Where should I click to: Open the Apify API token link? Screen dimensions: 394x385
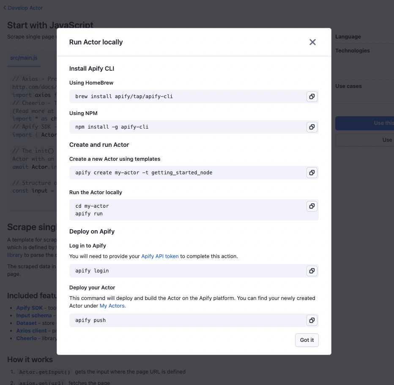tap(160, 256)
